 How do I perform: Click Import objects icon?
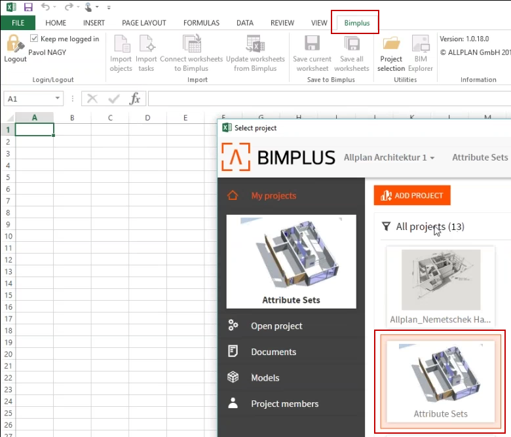(121, 44)
